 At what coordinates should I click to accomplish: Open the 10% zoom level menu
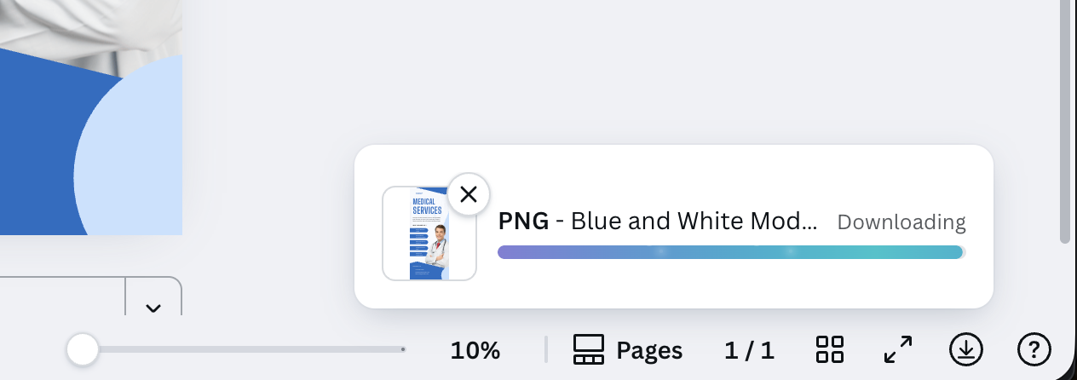pyautogui.click(x=475, y=350)
